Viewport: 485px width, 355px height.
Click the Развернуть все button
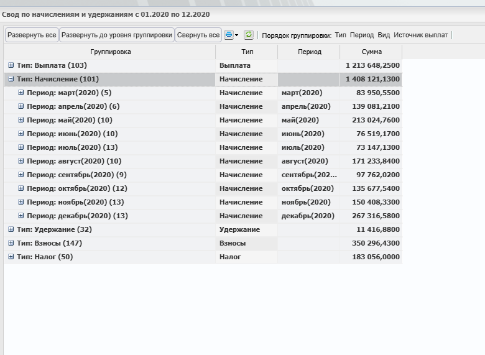(32, 35)
